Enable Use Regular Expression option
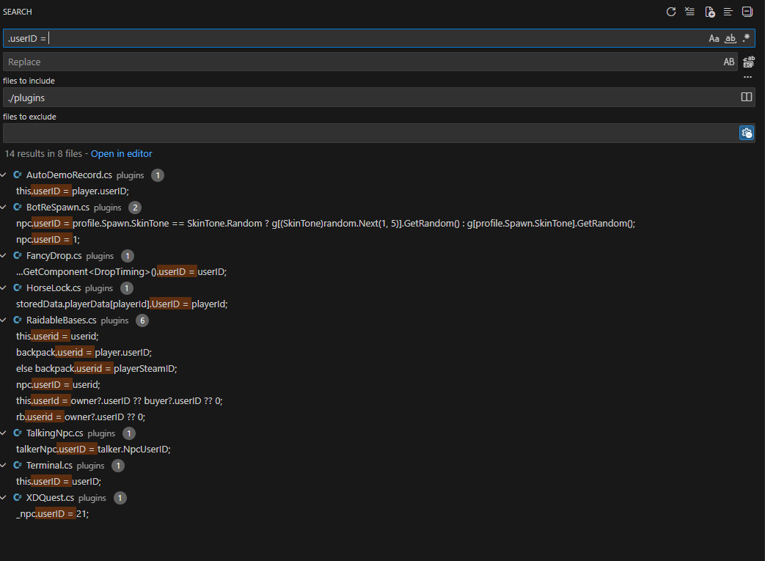765x561 pixels. 746,38
